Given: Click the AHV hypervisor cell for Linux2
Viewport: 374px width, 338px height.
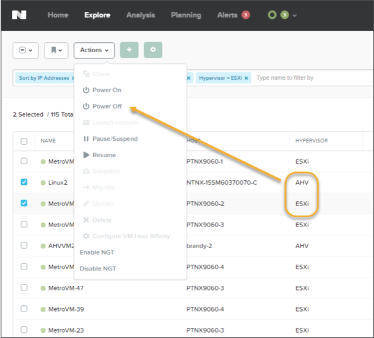Looking at the screenshot, I should pyautogui.click(x=302, y=182).
